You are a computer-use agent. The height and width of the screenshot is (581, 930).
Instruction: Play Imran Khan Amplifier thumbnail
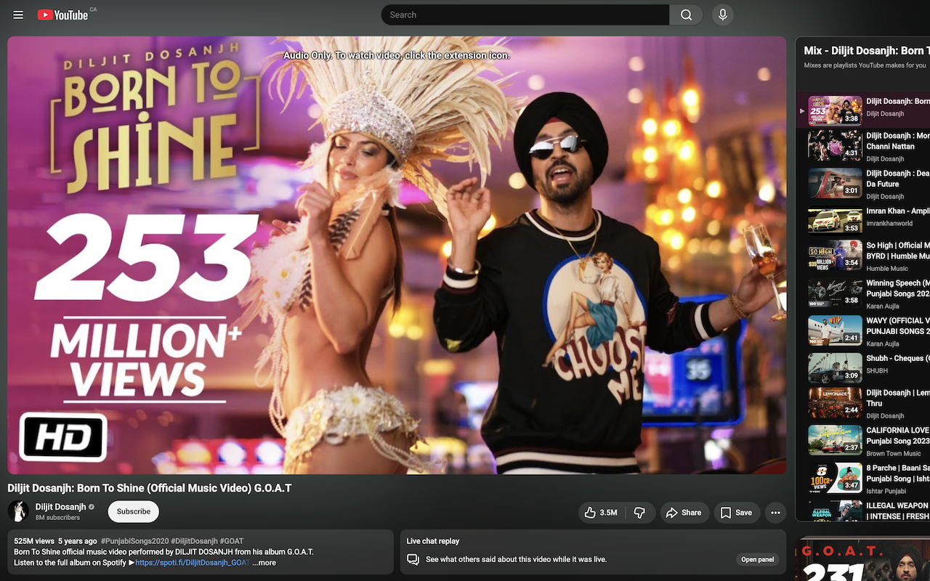pyautogui.click(x=835, y=221)
